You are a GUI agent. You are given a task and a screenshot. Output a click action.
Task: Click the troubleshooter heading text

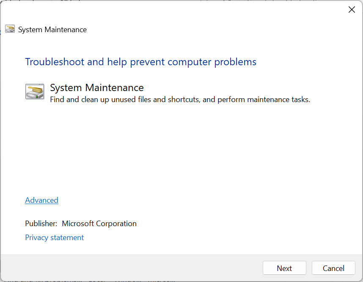(x=141, y=62)
